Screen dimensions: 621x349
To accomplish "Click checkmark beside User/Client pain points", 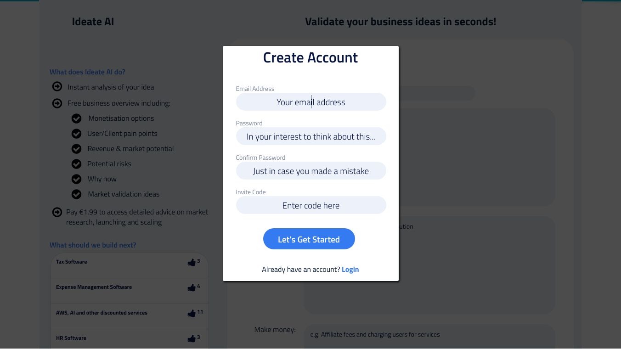I will tap(76, 134).
